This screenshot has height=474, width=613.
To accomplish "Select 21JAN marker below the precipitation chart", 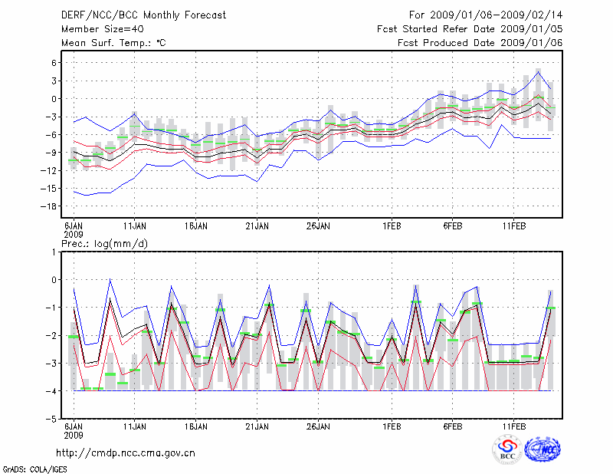I will pyautogui.click(x=257, y=426).
